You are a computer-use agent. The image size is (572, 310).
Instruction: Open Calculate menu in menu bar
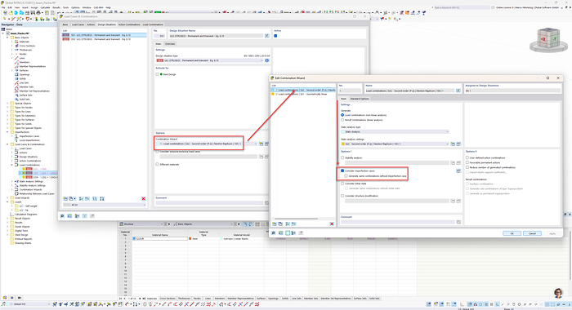click(45, 7)
